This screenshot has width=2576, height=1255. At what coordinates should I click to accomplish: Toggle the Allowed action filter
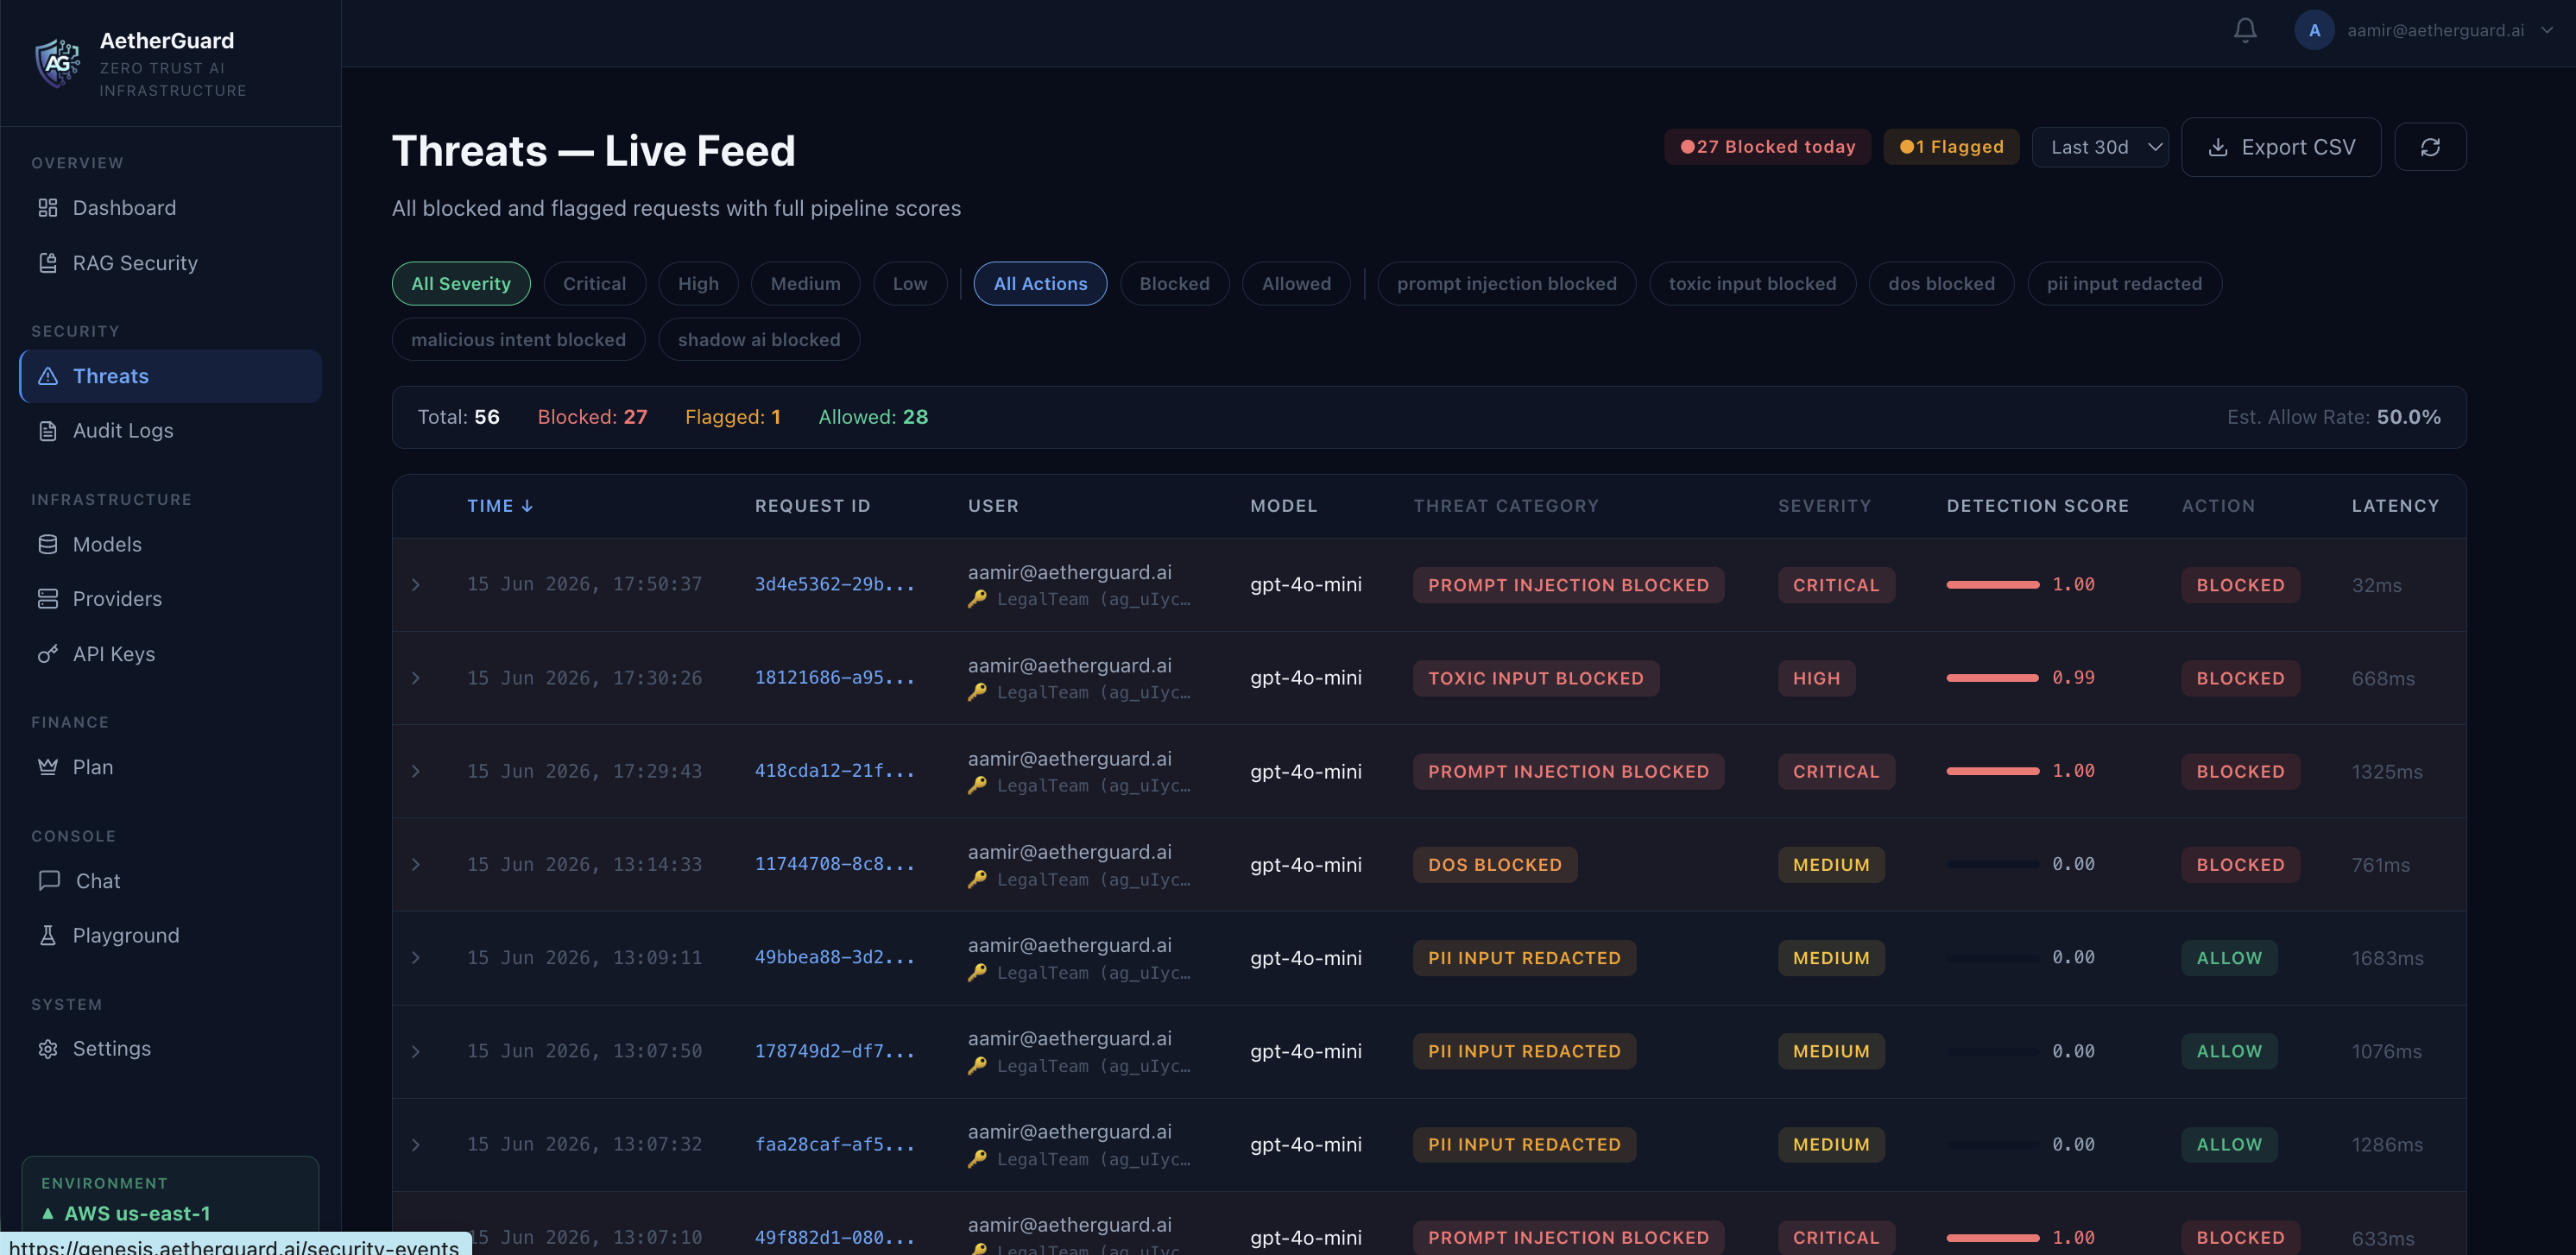(x=1296, y=284)
